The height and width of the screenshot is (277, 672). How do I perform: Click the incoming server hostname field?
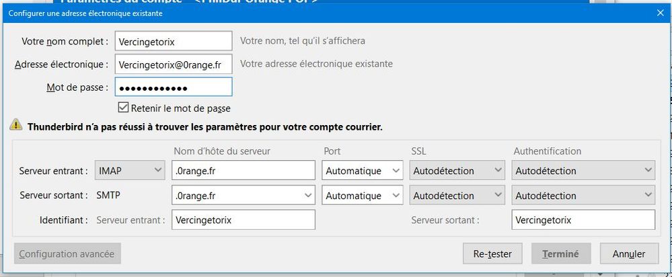(244, 171)
